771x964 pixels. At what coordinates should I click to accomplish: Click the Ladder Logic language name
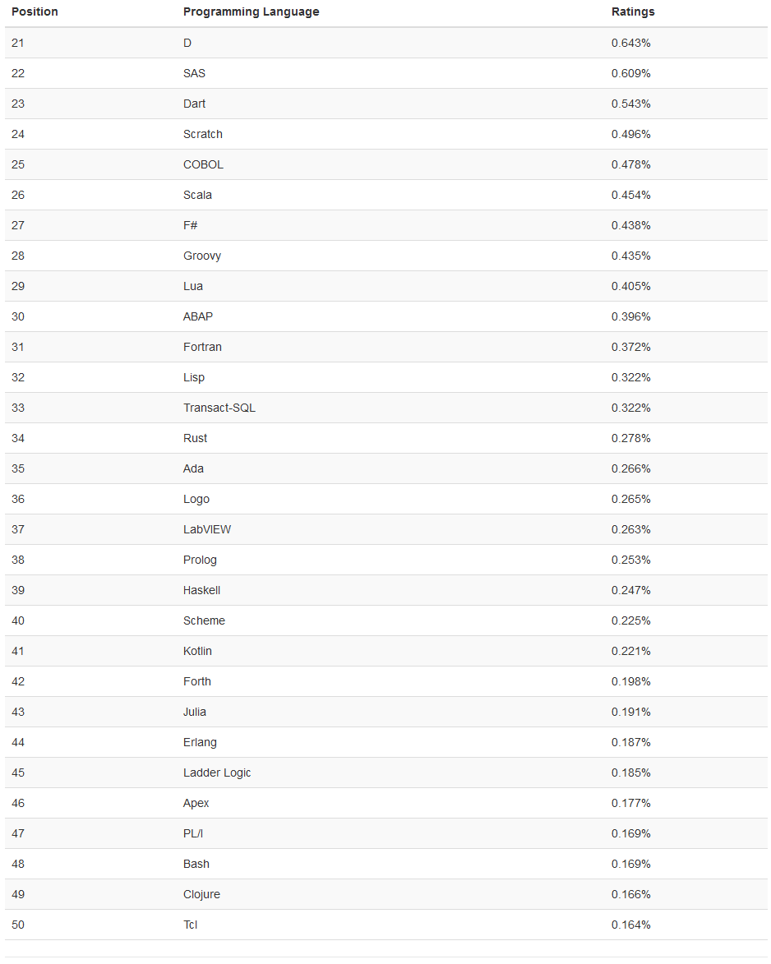(x=217, y=773)
